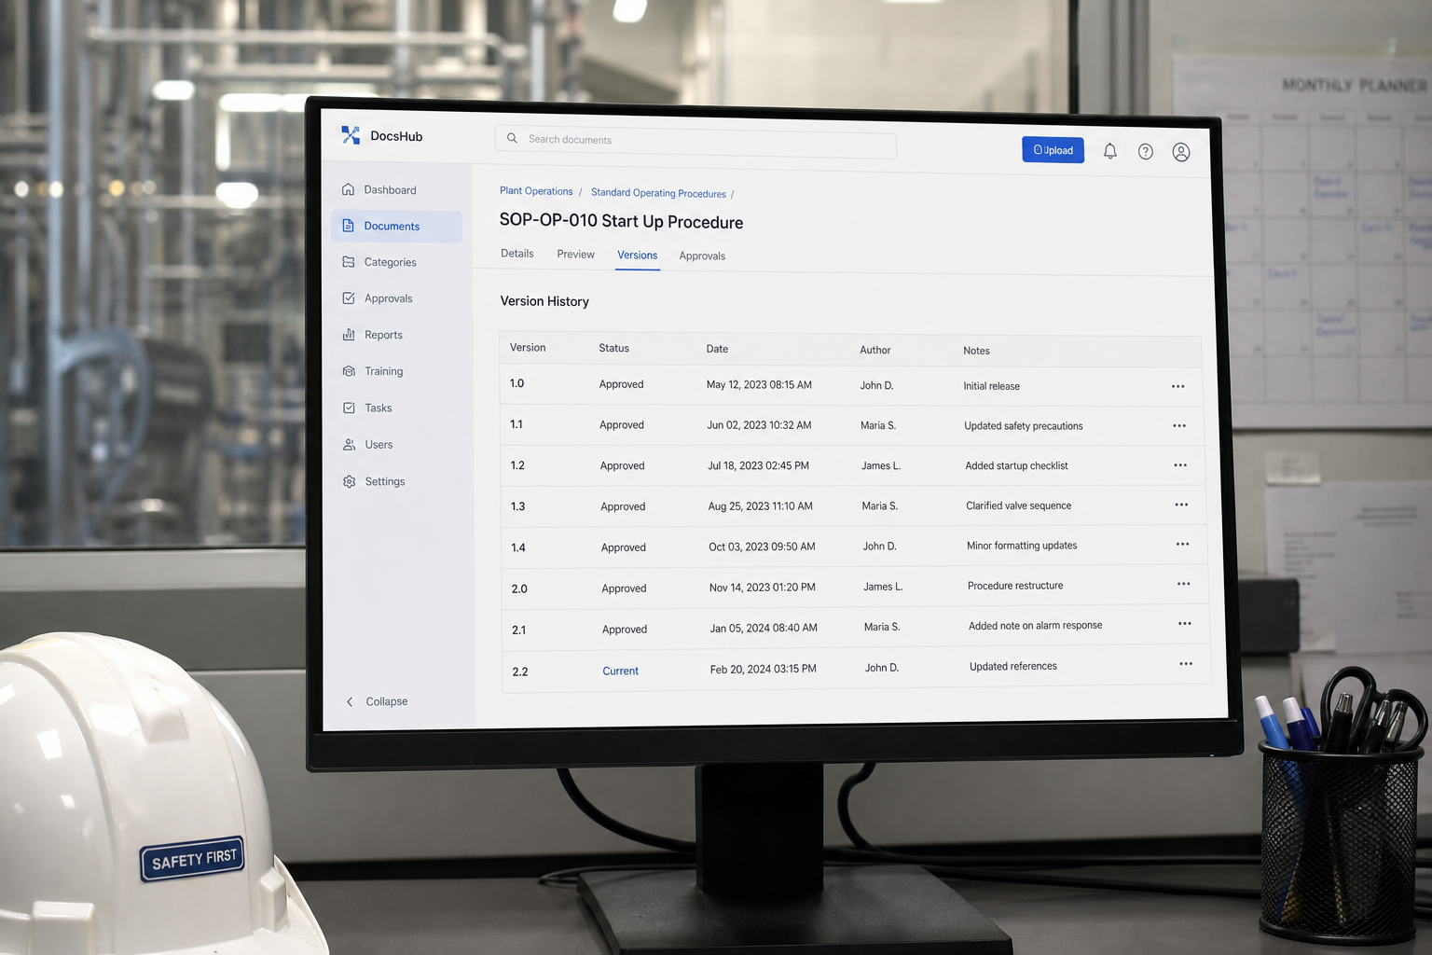1432x955 pixels.
Task: Click 'Added startup checklist' note
Action: tap(1016, 465)
